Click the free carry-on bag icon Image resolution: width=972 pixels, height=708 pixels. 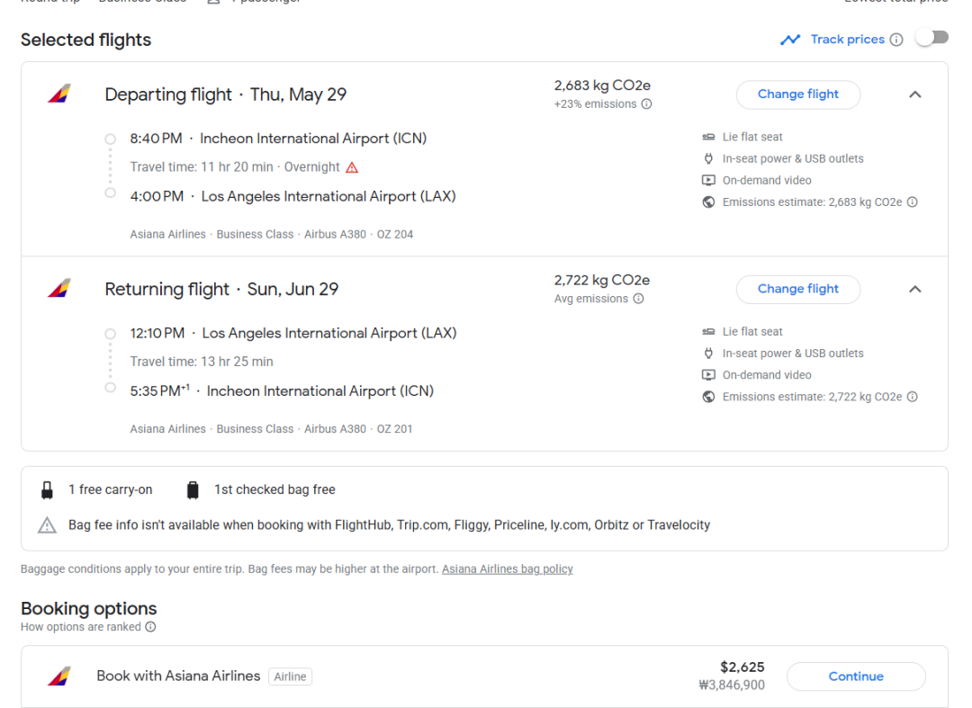47,490
